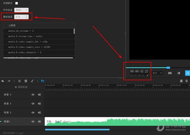Open the 声音轨道 audio track dropdown
Image resolution: width=190 pixels, height=135 pixels.
(x=21, y=10)
